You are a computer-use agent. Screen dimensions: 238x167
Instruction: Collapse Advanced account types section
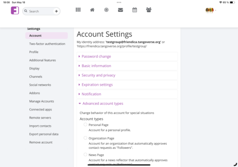[x=103, y=103]
